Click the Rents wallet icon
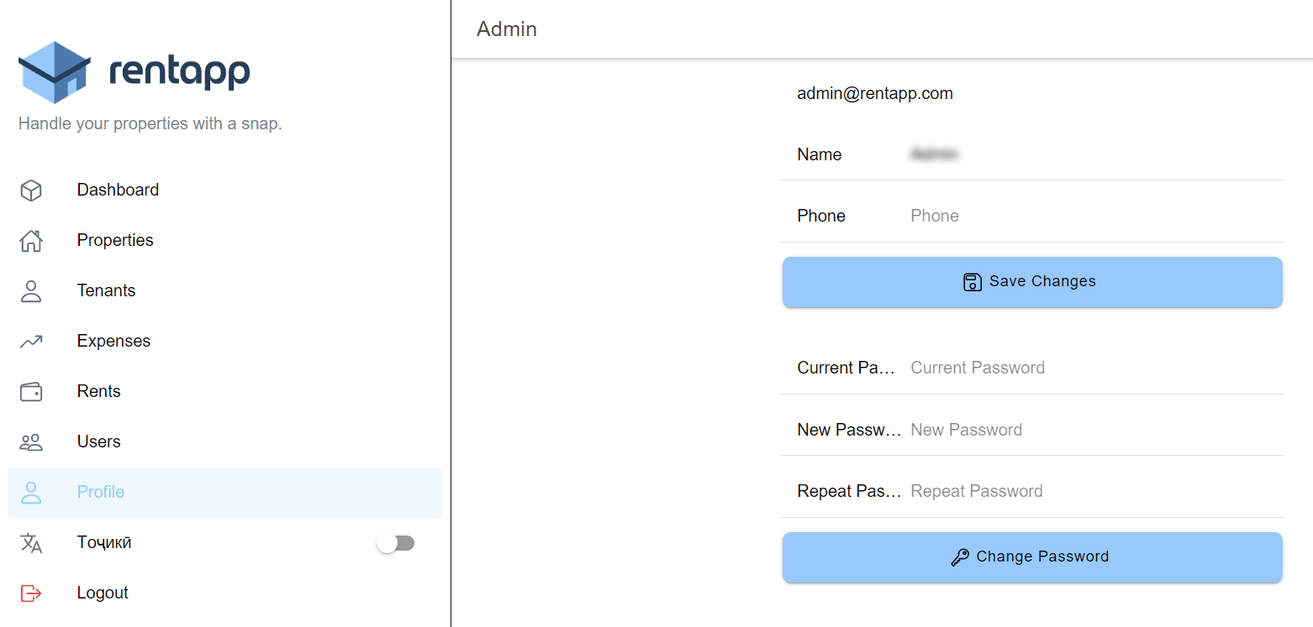The image size is (1313, 627). pos(31,392)
